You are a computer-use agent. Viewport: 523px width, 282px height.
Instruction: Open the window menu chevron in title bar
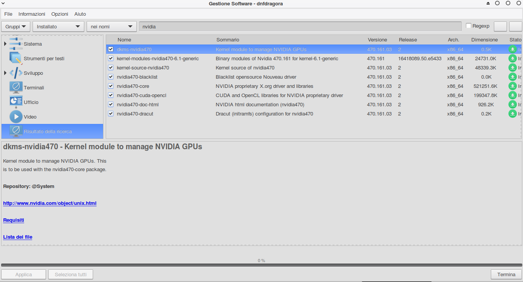pyautogui.click(x=3, y=3)
